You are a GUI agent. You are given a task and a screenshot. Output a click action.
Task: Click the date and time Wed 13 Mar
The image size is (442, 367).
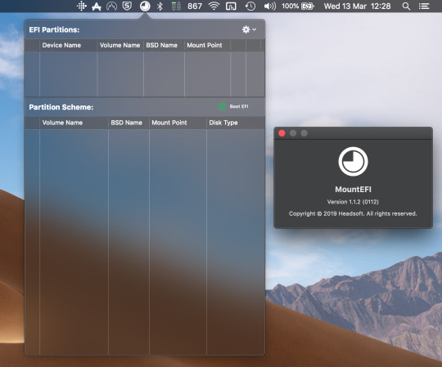[357, 7]
